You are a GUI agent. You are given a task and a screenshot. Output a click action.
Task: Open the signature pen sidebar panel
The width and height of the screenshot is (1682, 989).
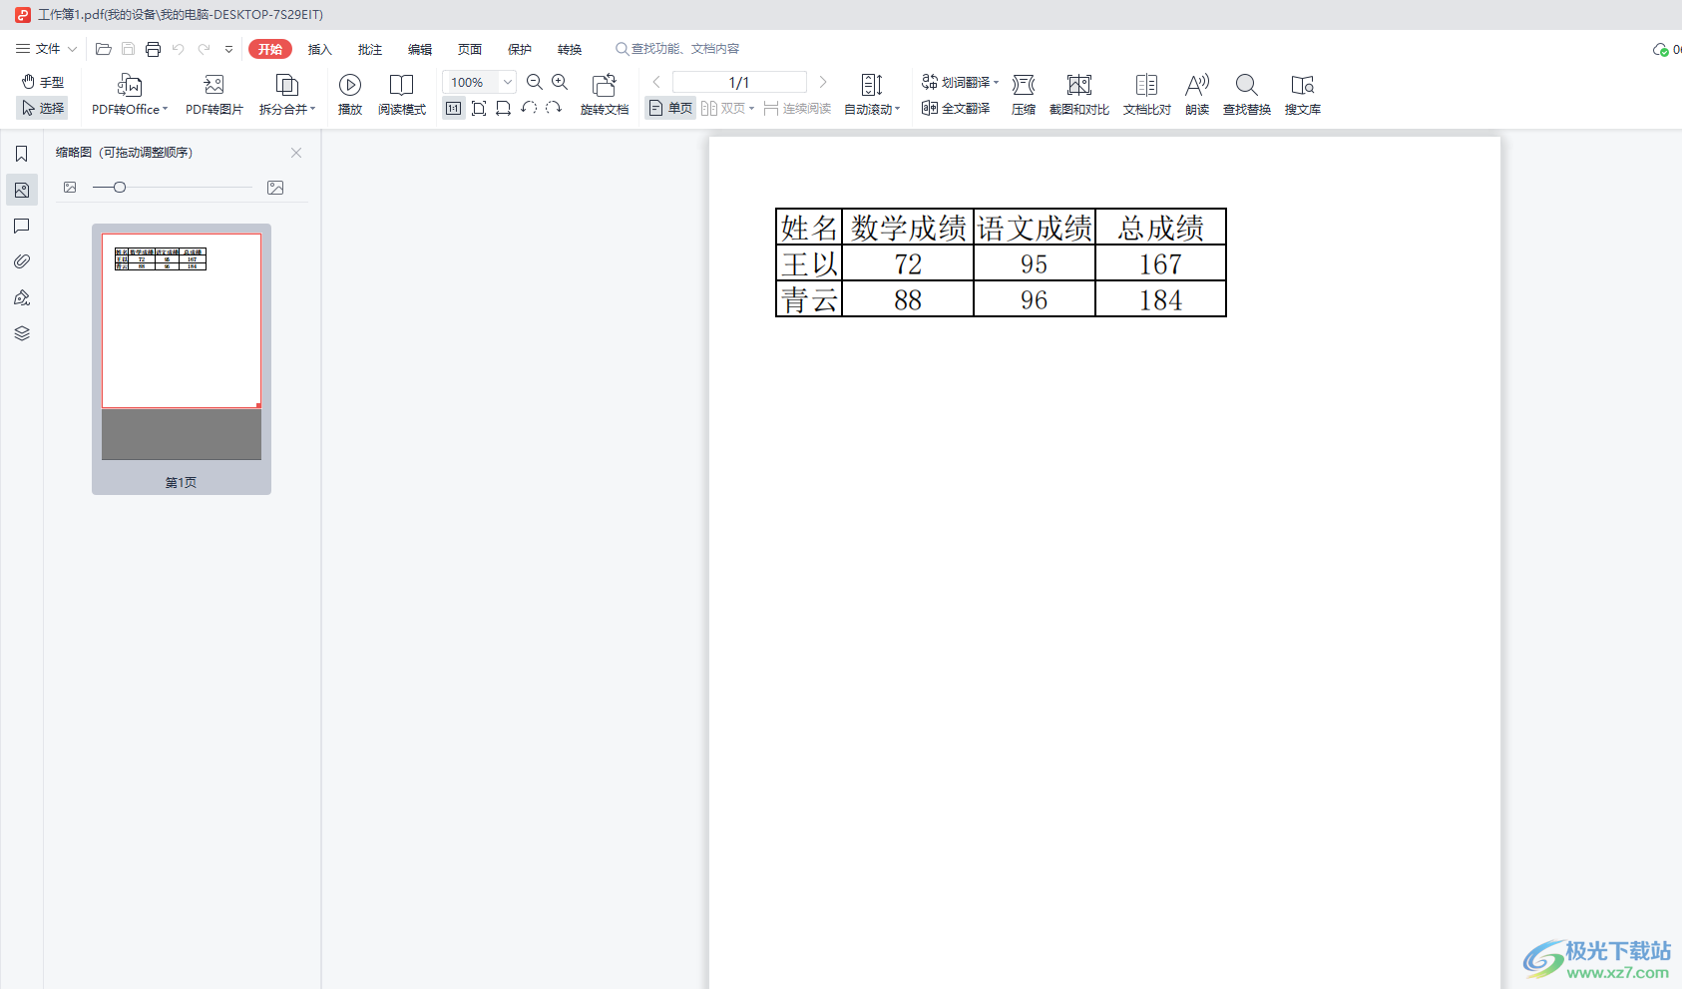click(22, 297)
